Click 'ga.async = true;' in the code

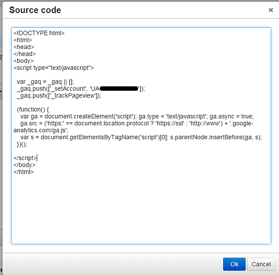[x=232, y=116]
